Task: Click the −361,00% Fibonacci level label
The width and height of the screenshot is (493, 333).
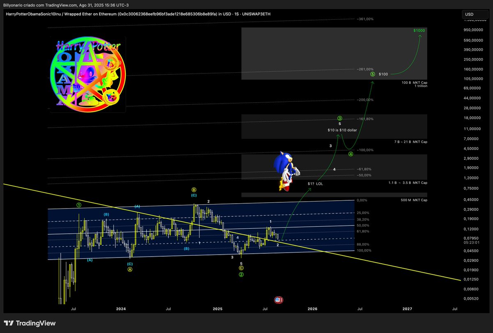Action: point(365,19)
